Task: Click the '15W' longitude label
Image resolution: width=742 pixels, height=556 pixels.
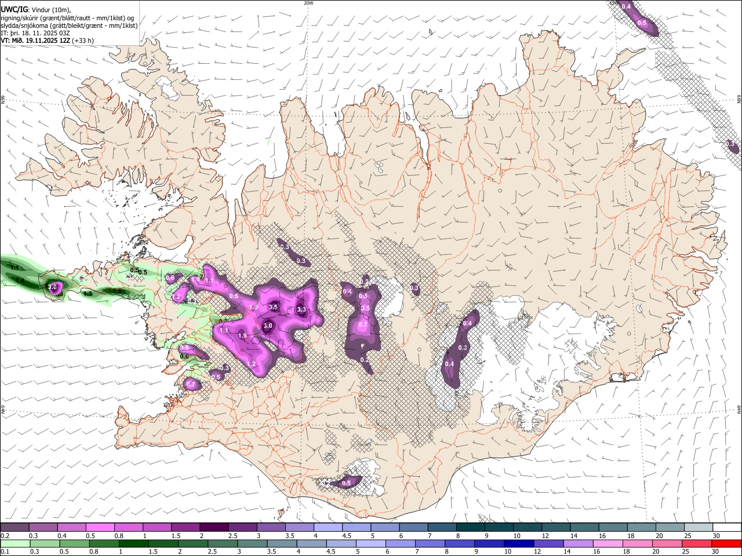Action: pos(614,3)
